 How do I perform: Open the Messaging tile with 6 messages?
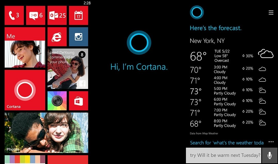36,15
